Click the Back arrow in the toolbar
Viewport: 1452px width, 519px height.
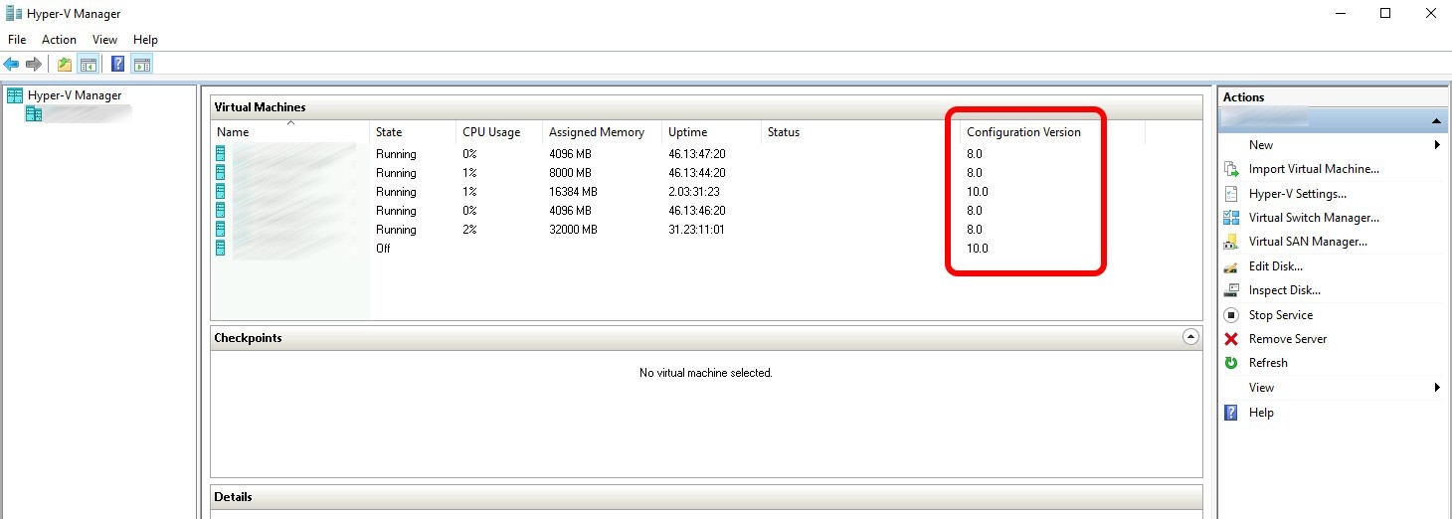(x=12, y=65)
